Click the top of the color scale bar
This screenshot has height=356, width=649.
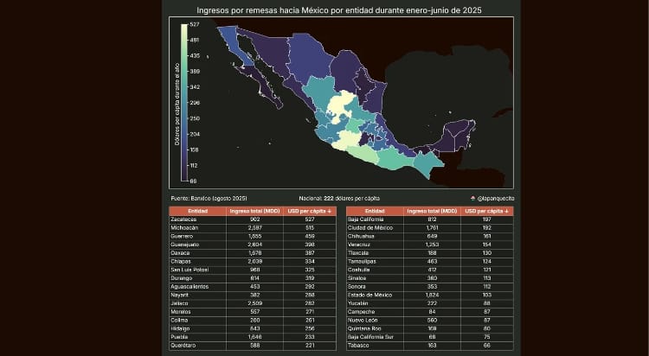[x=183, y=27]
